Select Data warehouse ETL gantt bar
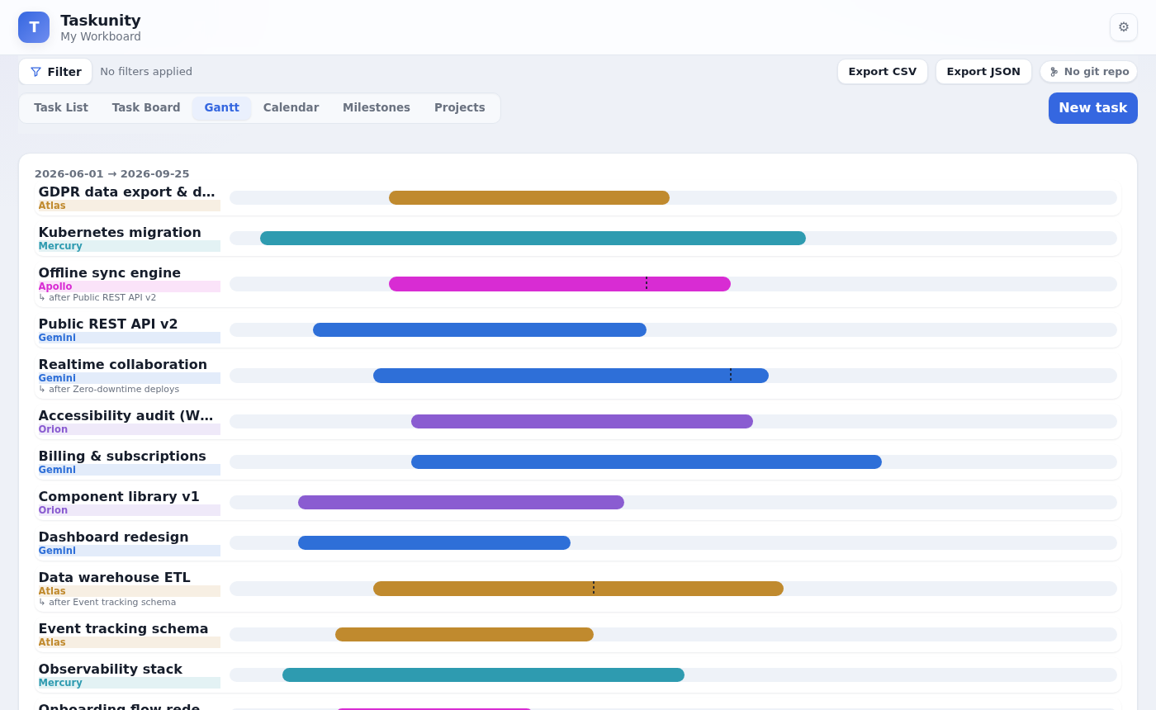 tap(578, 589)
